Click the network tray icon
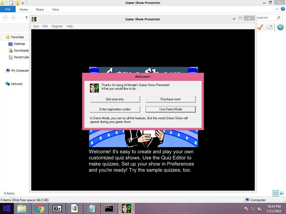 pos(253,209)
